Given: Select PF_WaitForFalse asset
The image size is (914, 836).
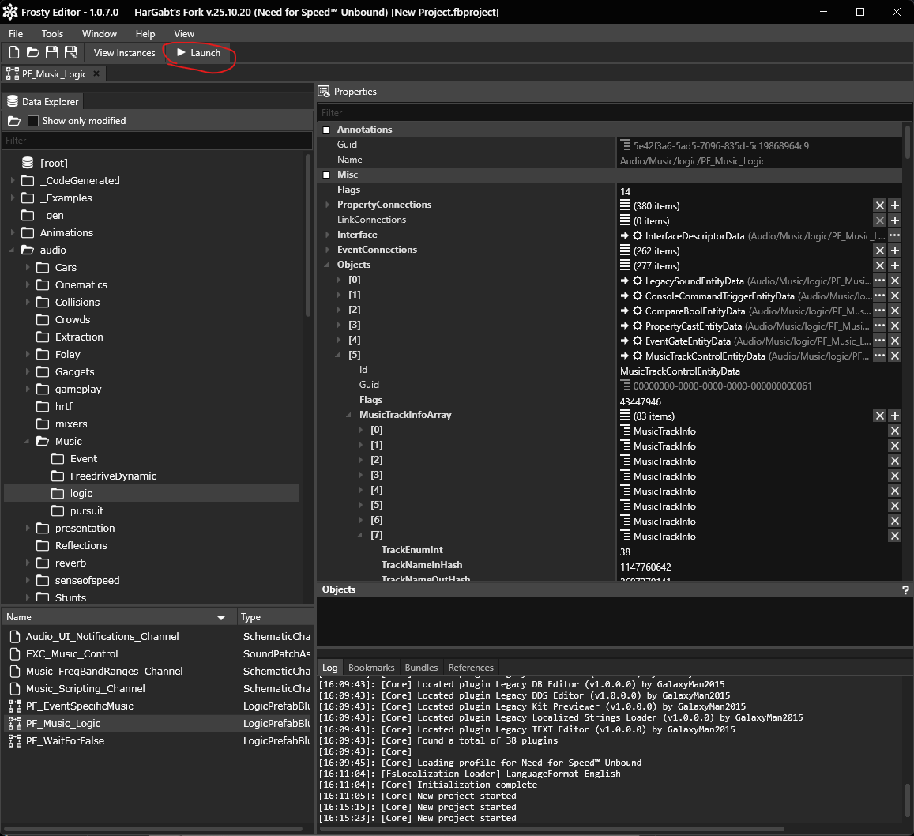Looking at the screenshot, I should click(x=65, y=741).
